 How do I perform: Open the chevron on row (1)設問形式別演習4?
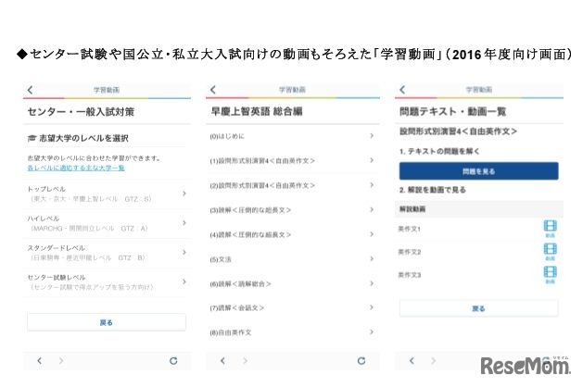click(x=372, y=160)
